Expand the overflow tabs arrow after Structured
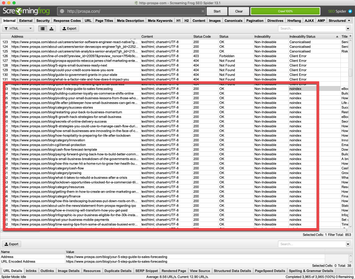 coord(349,21)
